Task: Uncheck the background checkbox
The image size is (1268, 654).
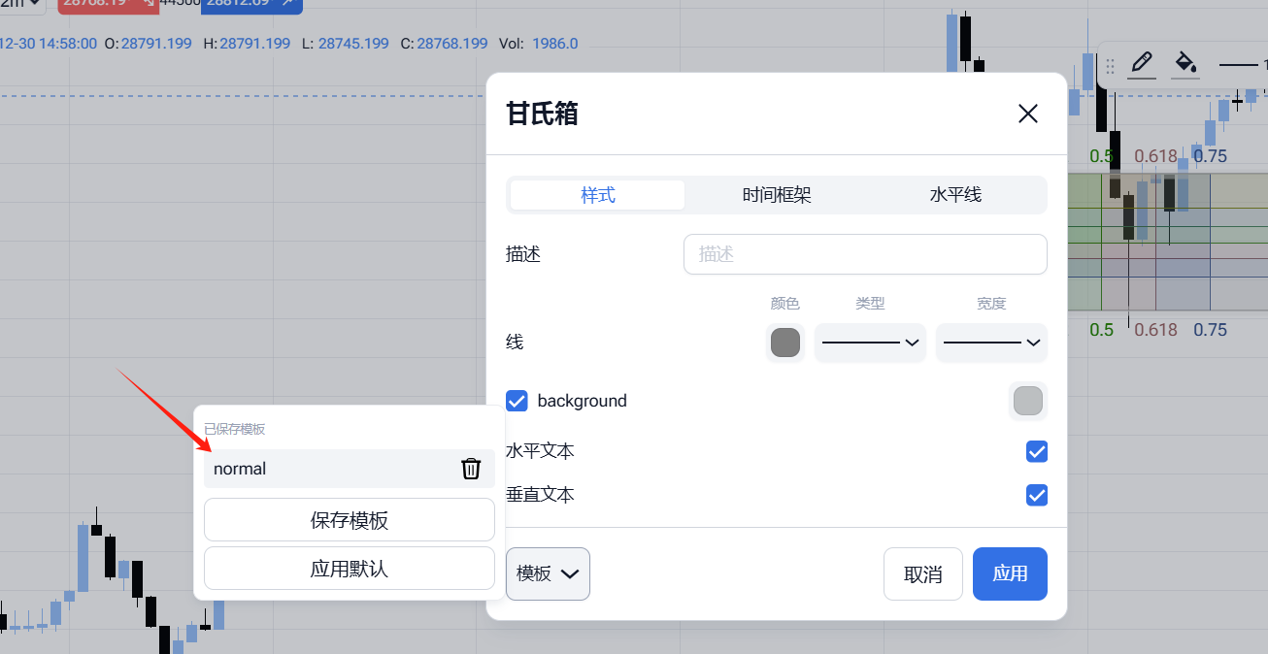Action: (x=517, y=401)
